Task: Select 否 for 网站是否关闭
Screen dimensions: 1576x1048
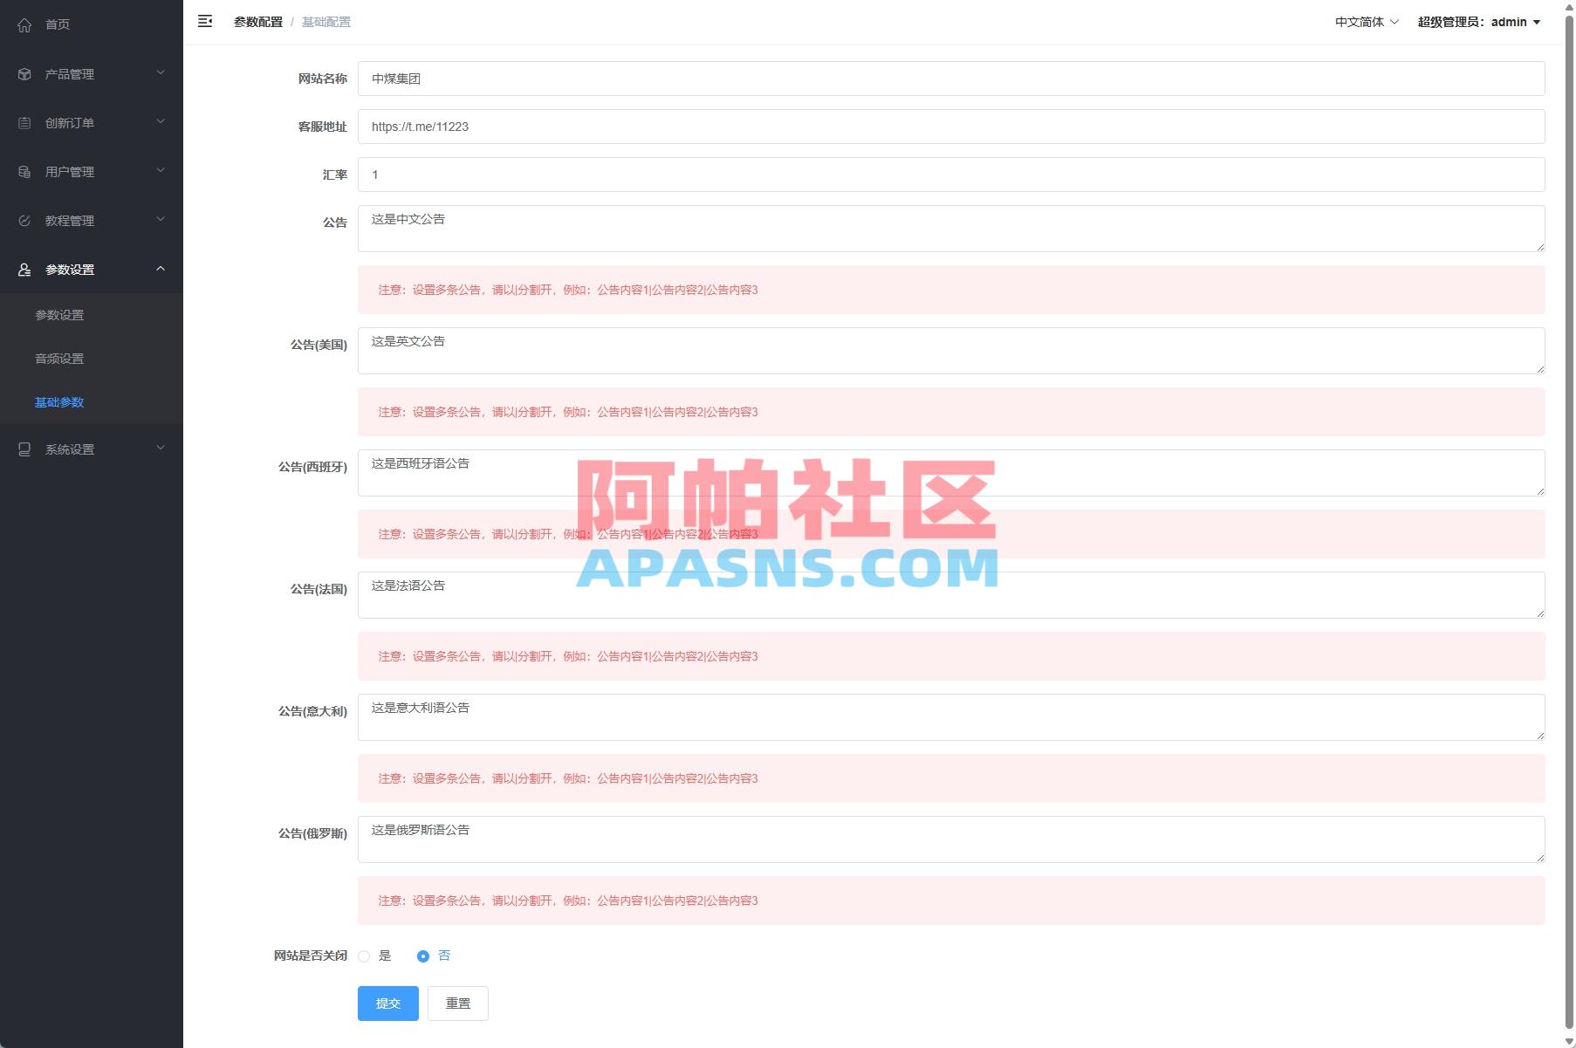Action: (x=422, y=956)
